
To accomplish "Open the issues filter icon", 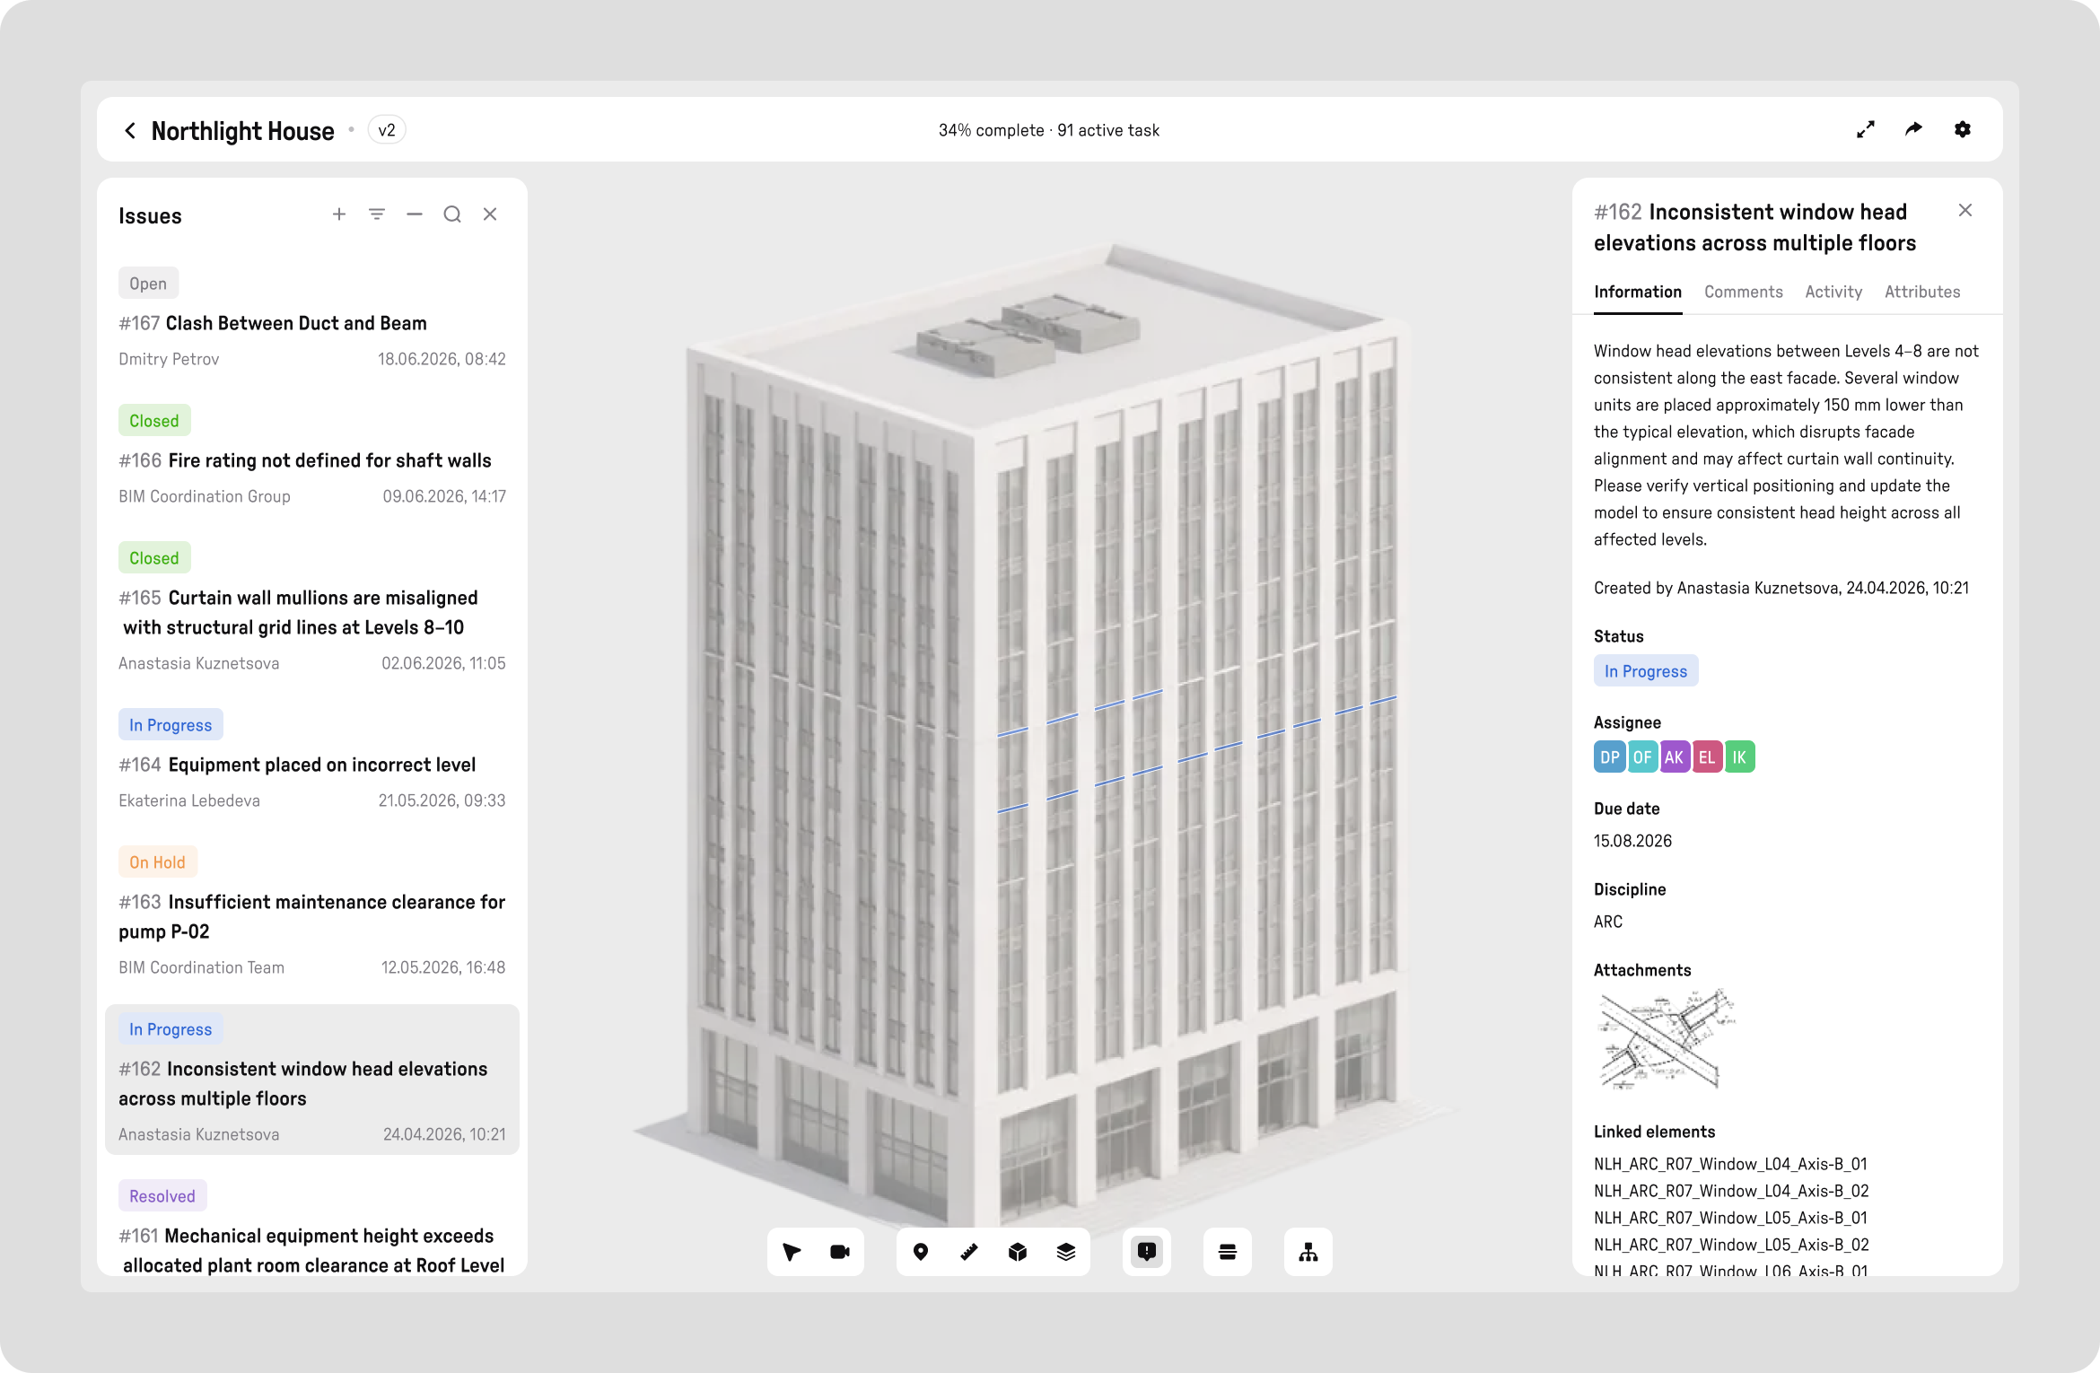I will [377, 214].
